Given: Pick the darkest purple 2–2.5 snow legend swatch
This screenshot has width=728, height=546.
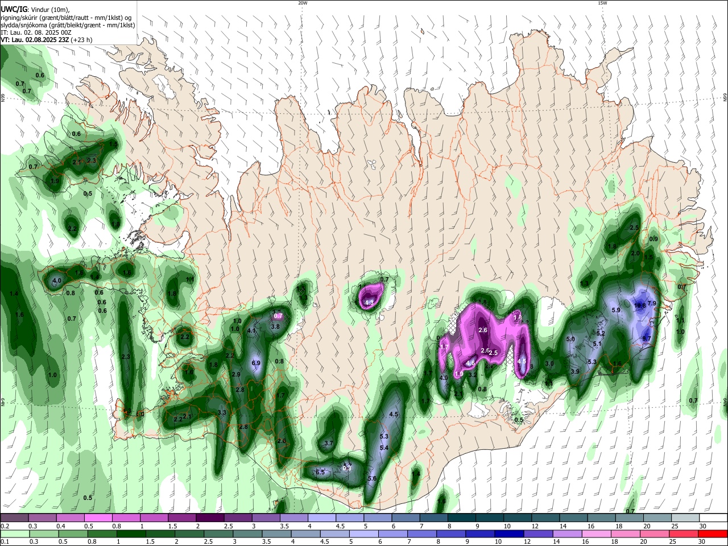Looking at the screenshot, I should coord(210,518).
